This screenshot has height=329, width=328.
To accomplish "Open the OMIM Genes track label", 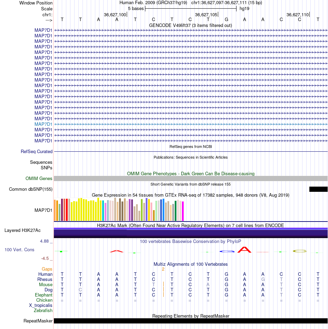I will pos(39,178).
